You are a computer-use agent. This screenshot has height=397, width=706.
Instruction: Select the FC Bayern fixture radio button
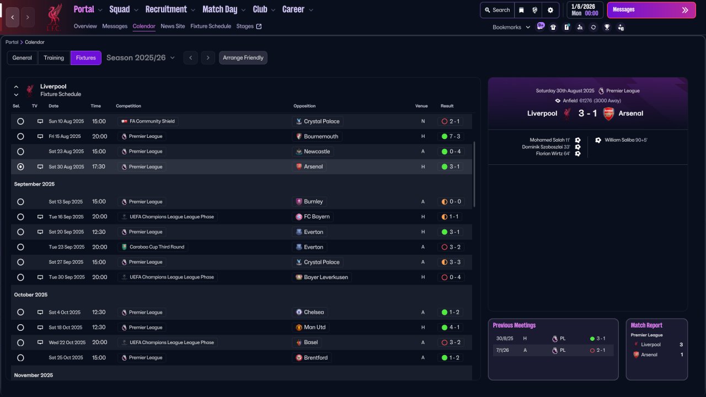tap(20, 217)
